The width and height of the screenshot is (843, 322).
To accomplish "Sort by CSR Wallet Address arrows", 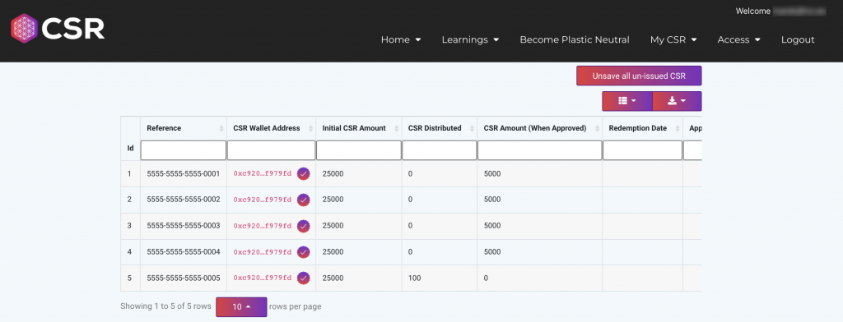I will 310,129.
